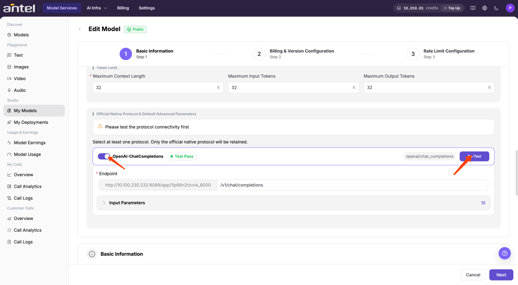Click the Text playground icon
518x285 pixels.
[x=9, y=55]
